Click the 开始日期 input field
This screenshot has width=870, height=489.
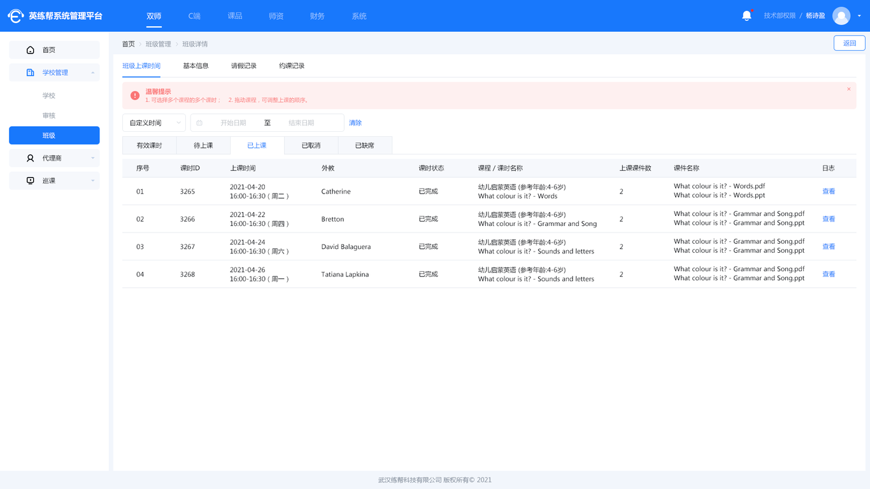(233, 123)
